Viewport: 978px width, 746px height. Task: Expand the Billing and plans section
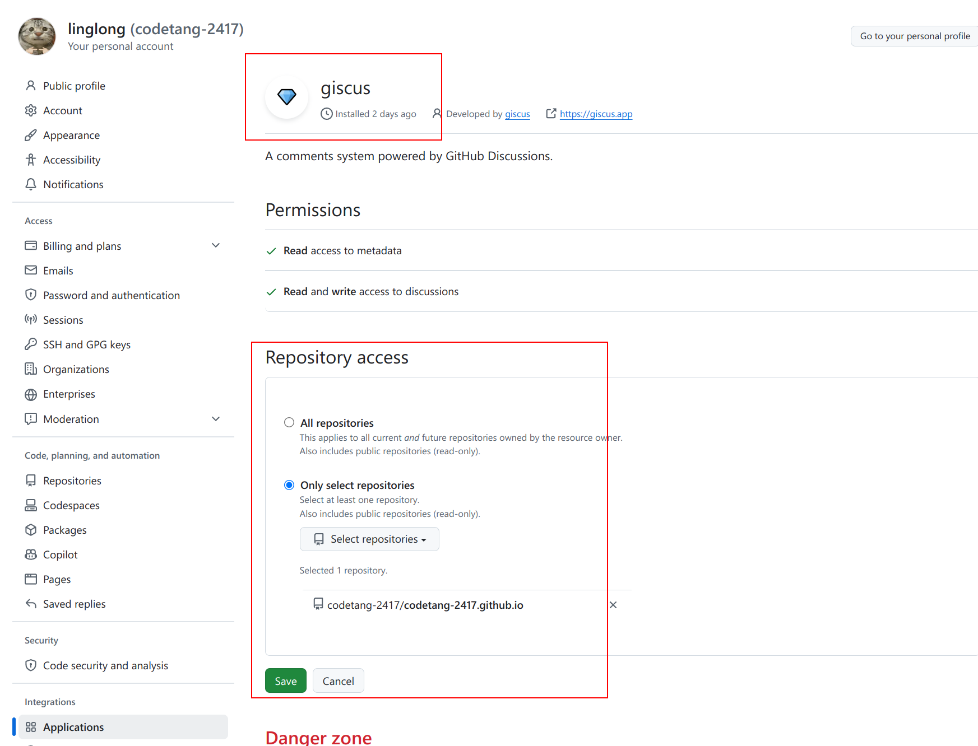click(x=216, y=246)
